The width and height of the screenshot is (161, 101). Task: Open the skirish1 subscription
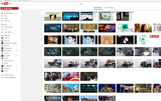click(x=6, y=71)
